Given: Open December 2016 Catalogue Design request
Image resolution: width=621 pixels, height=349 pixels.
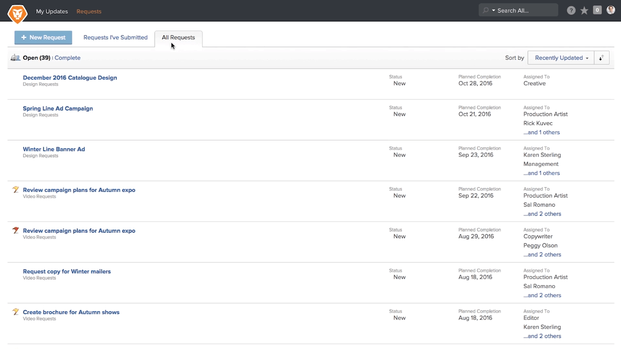Looking at the screenshot, I should click(x=70, y=78).
